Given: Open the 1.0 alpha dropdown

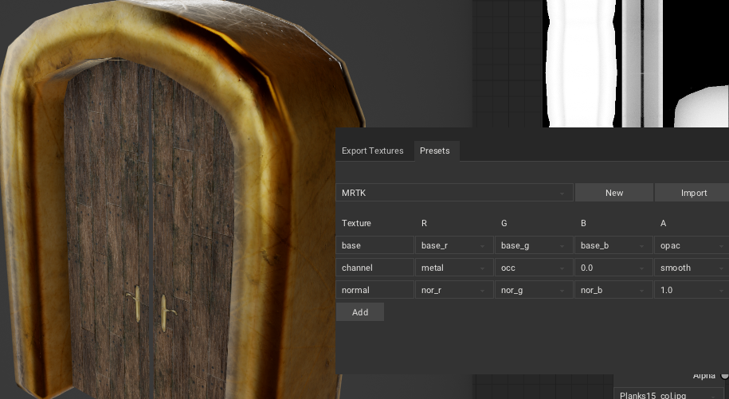Looking at the screenshot, I should pos(692,290).
